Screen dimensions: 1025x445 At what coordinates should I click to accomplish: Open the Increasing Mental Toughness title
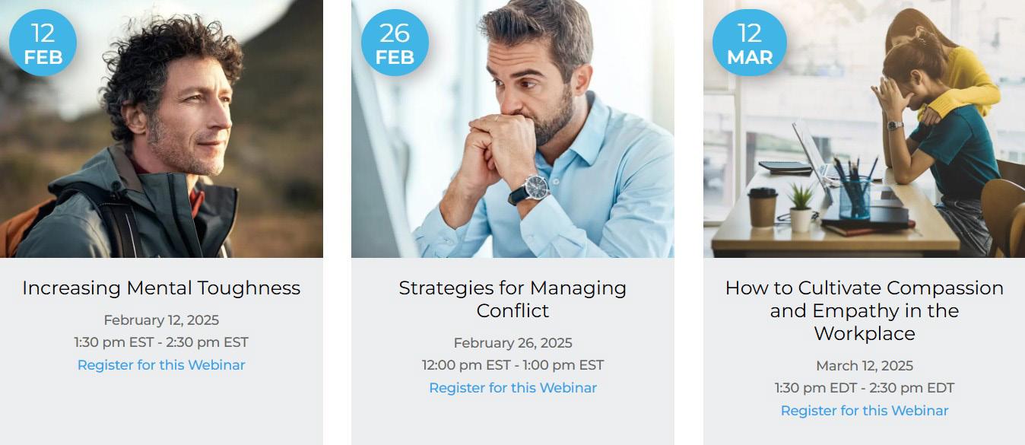[x=161, y=288]
